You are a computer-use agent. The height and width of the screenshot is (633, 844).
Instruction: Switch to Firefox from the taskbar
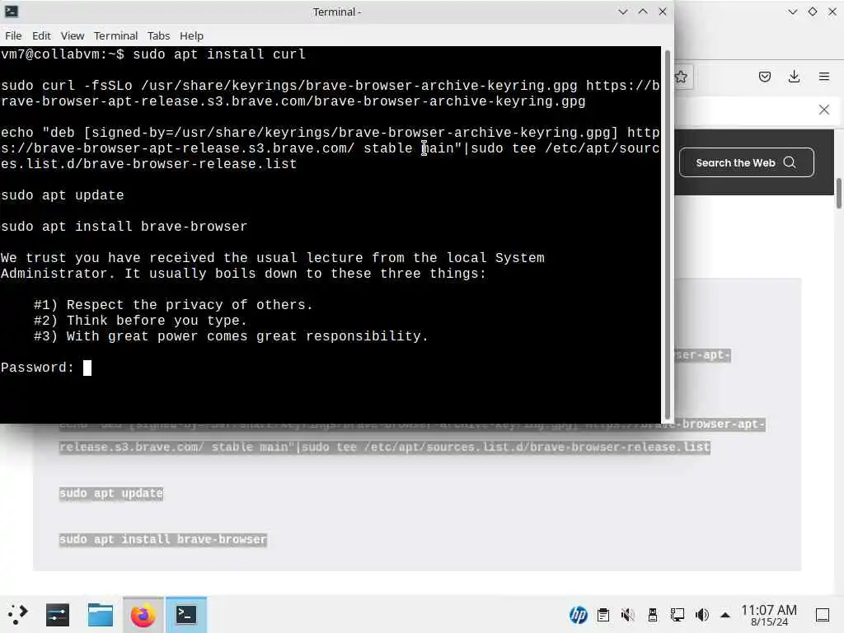click(143, 615)
